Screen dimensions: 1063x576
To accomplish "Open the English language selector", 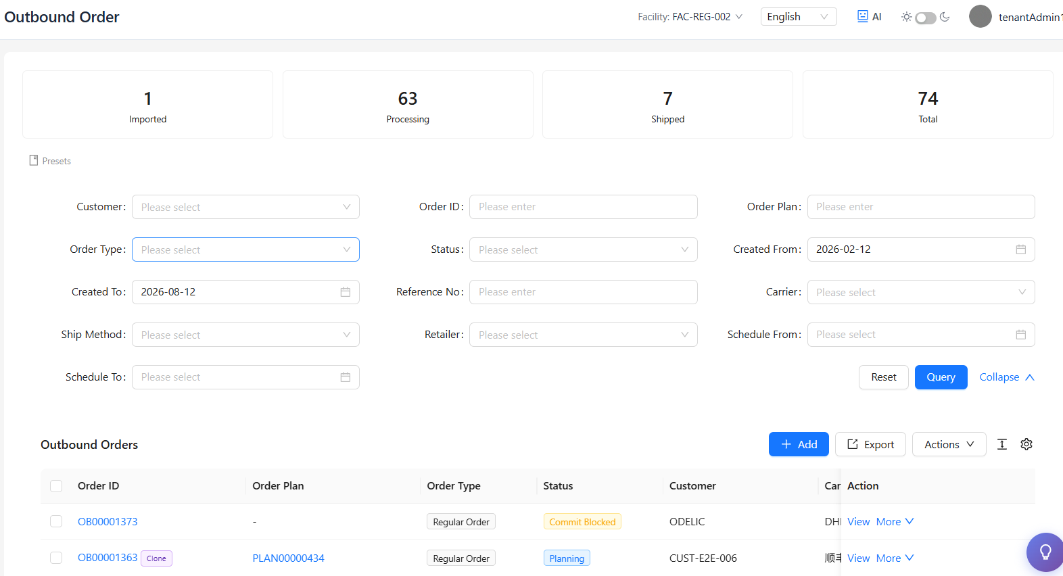I will click(x=799, y=17).
